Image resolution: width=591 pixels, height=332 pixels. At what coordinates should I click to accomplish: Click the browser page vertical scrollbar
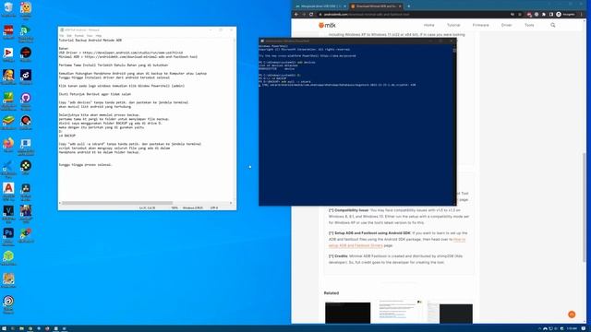pos(585,207)
